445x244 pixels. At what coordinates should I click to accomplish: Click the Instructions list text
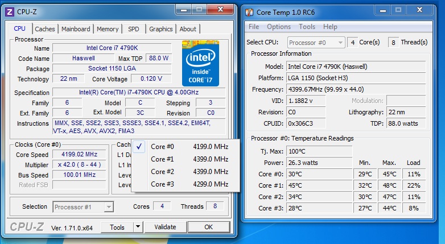(x=139, y=127)
